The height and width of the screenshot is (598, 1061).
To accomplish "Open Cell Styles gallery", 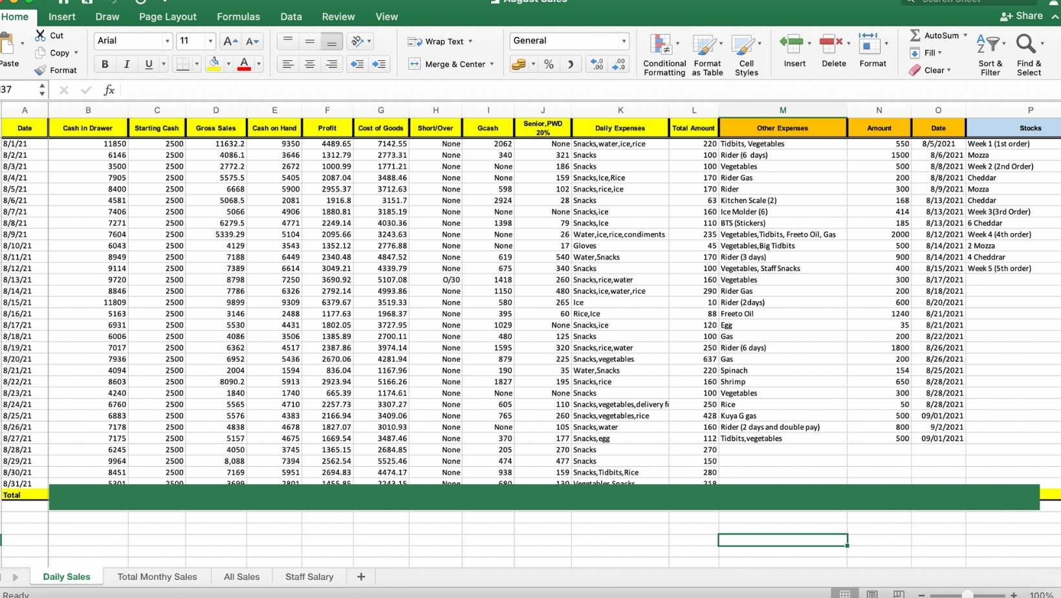I will click(x=746, y=55).
